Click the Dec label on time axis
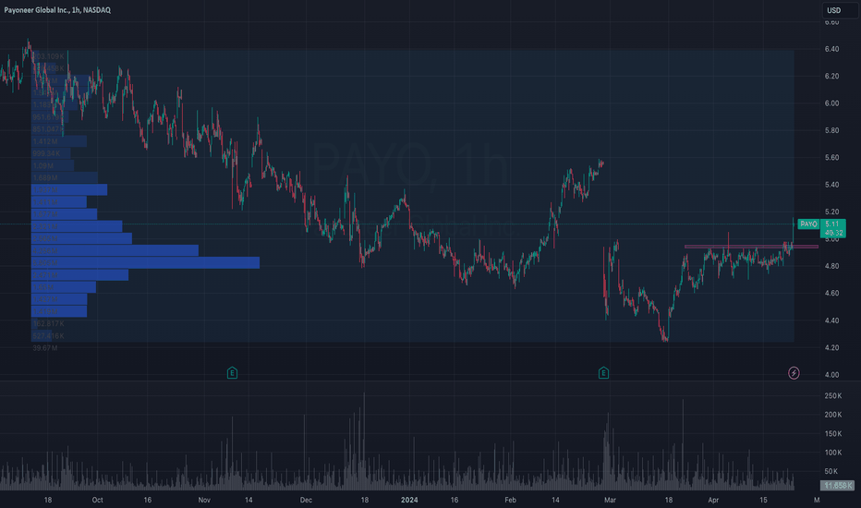The width and height of the screenshot is (861, 508). 306,500
